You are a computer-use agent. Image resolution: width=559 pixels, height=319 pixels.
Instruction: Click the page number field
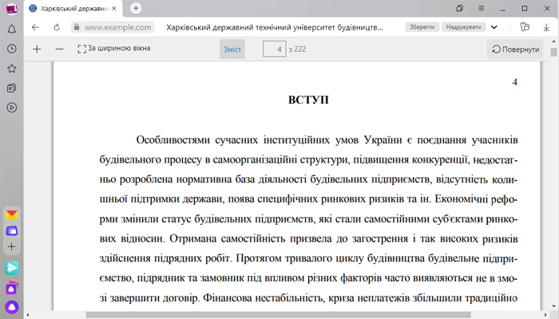[x=274, y=49]
